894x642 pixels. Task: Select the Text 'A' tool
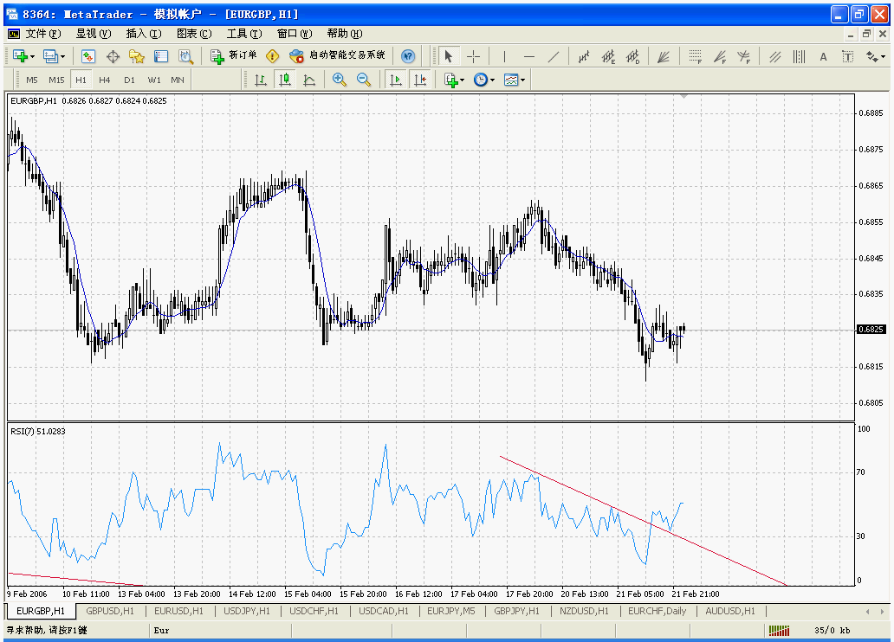tap(823, 56)
